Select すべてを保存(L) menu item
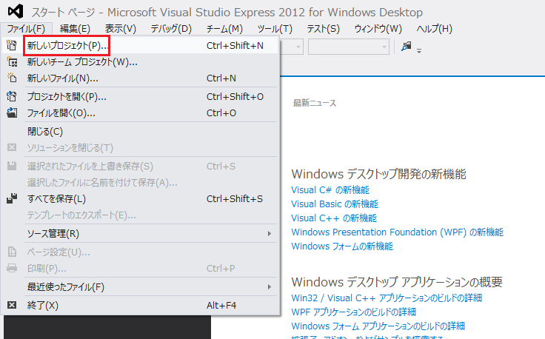545x339 pixels. point(141,199)
